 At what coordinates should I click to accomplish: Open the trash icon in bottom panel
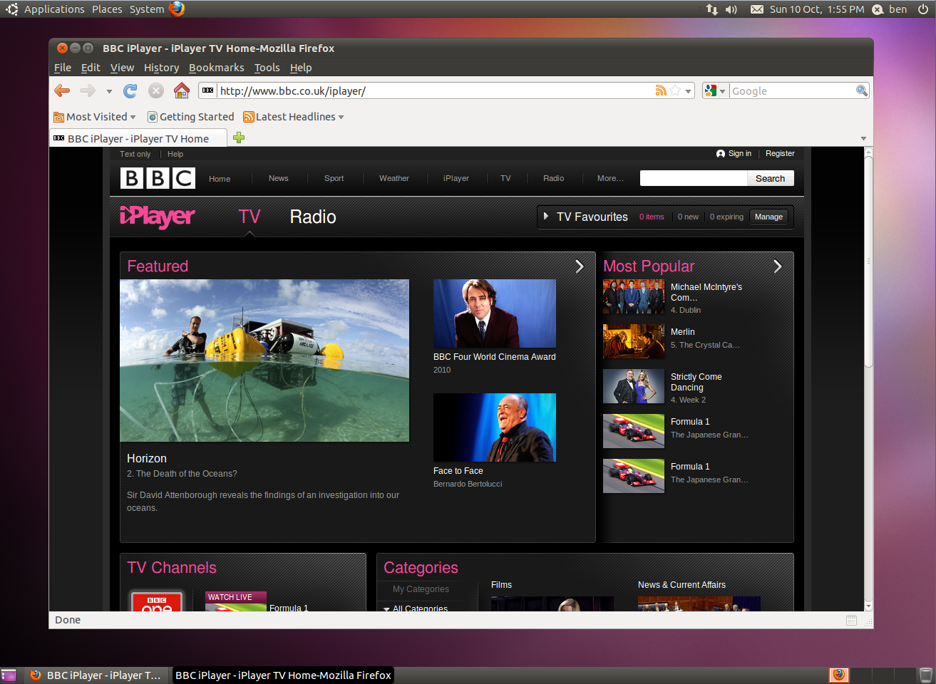925,675
